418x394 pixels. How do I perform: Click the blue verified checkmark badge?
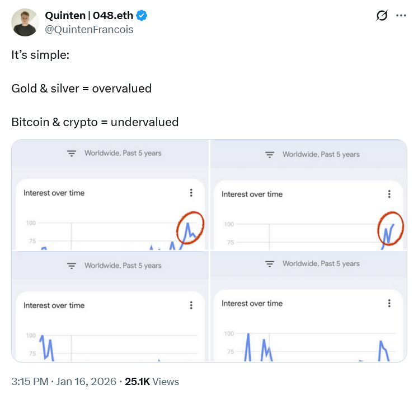142,16
